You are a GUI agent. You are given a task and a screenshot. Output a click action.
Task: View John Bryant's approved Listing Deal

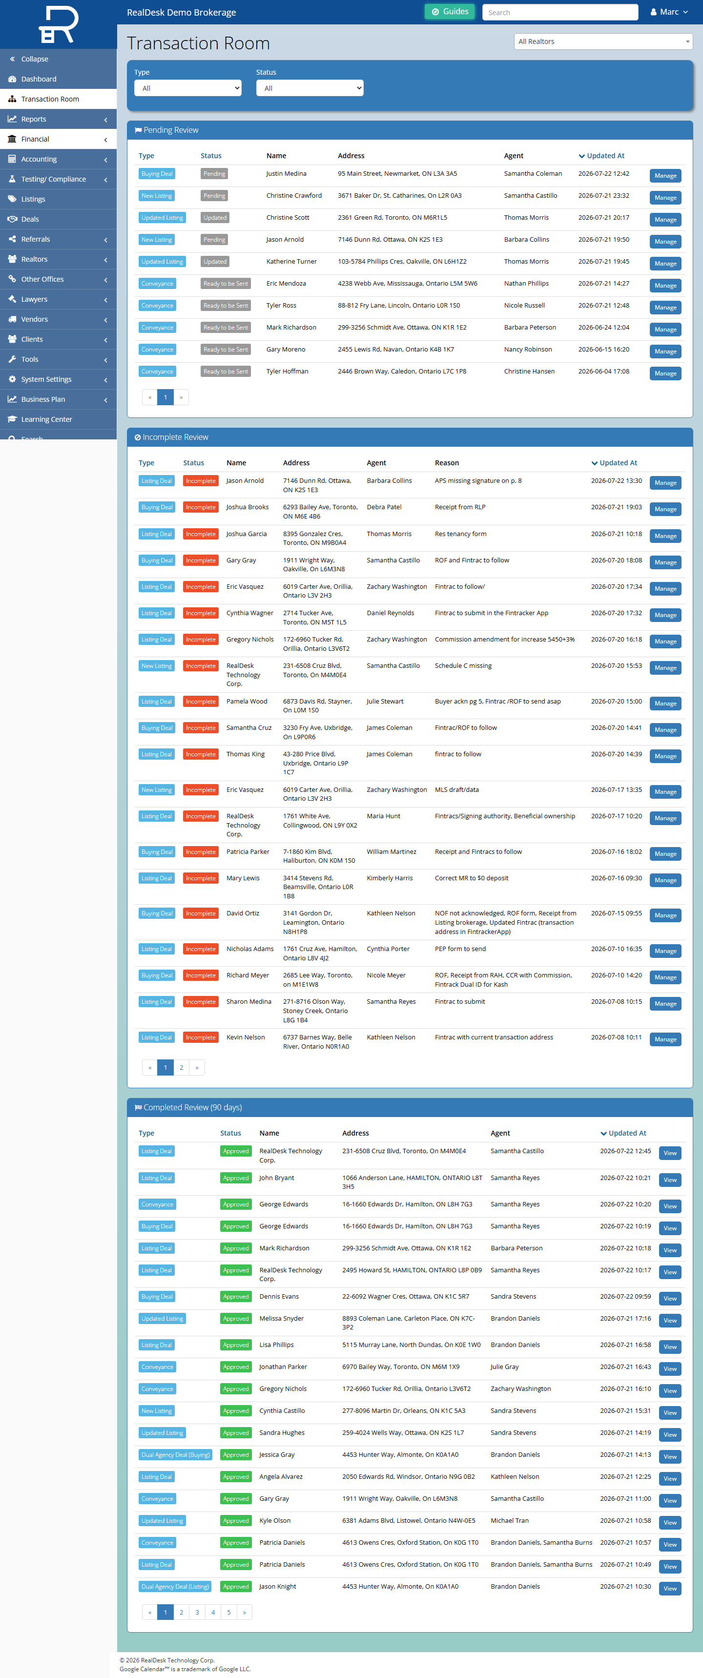tap(670, 1181)
